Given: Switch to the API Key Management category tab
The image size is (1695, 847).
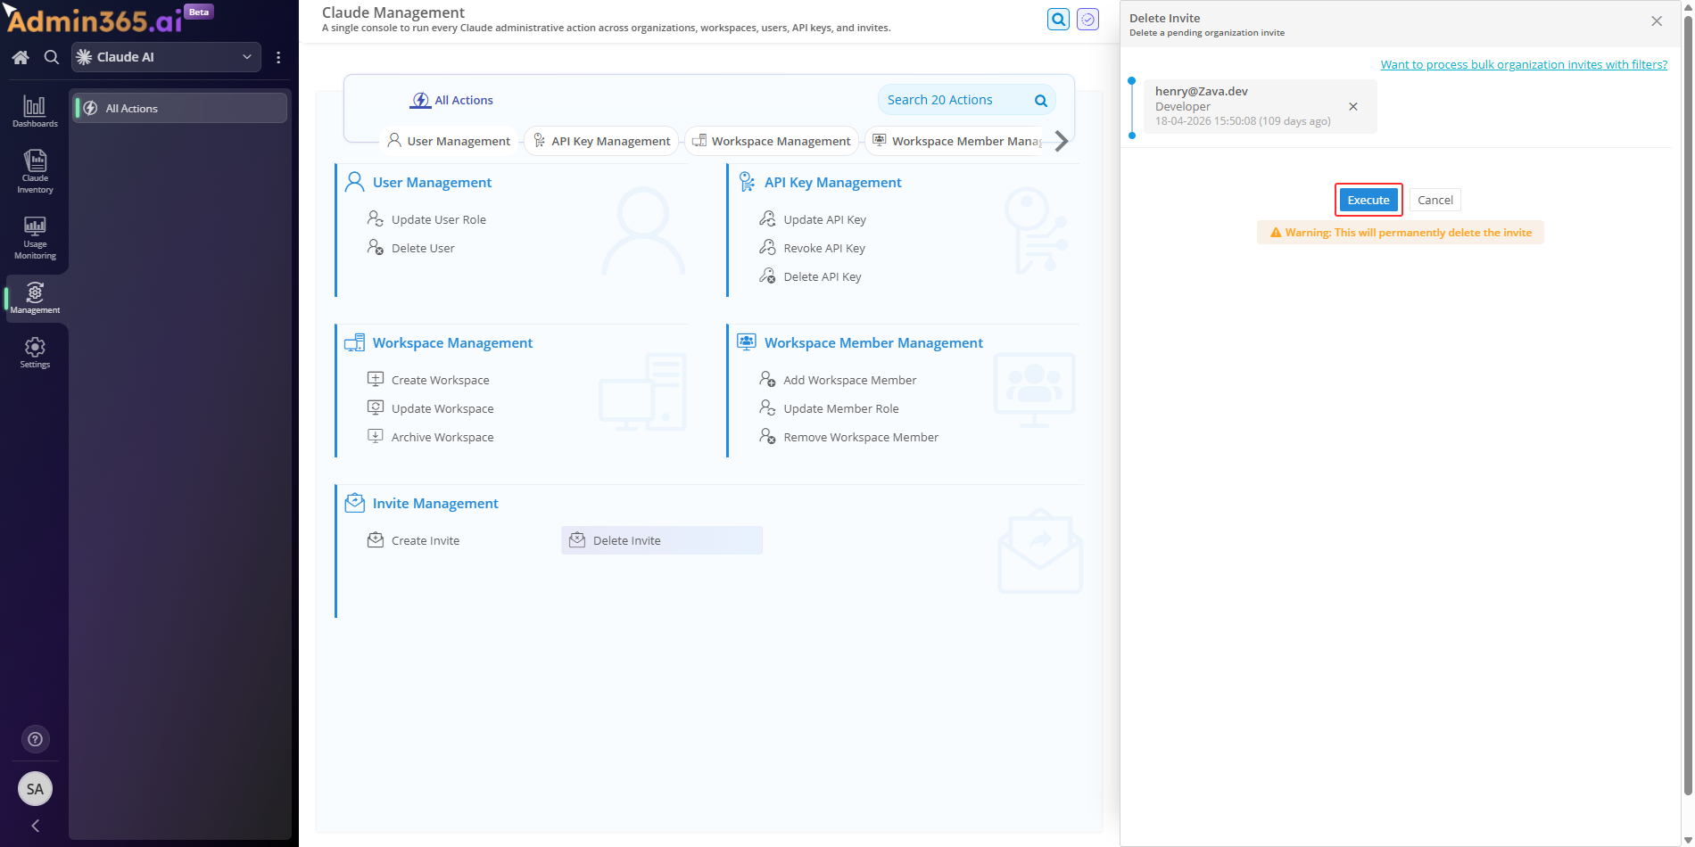Looking at the screenshot, I should coord(601,141).
